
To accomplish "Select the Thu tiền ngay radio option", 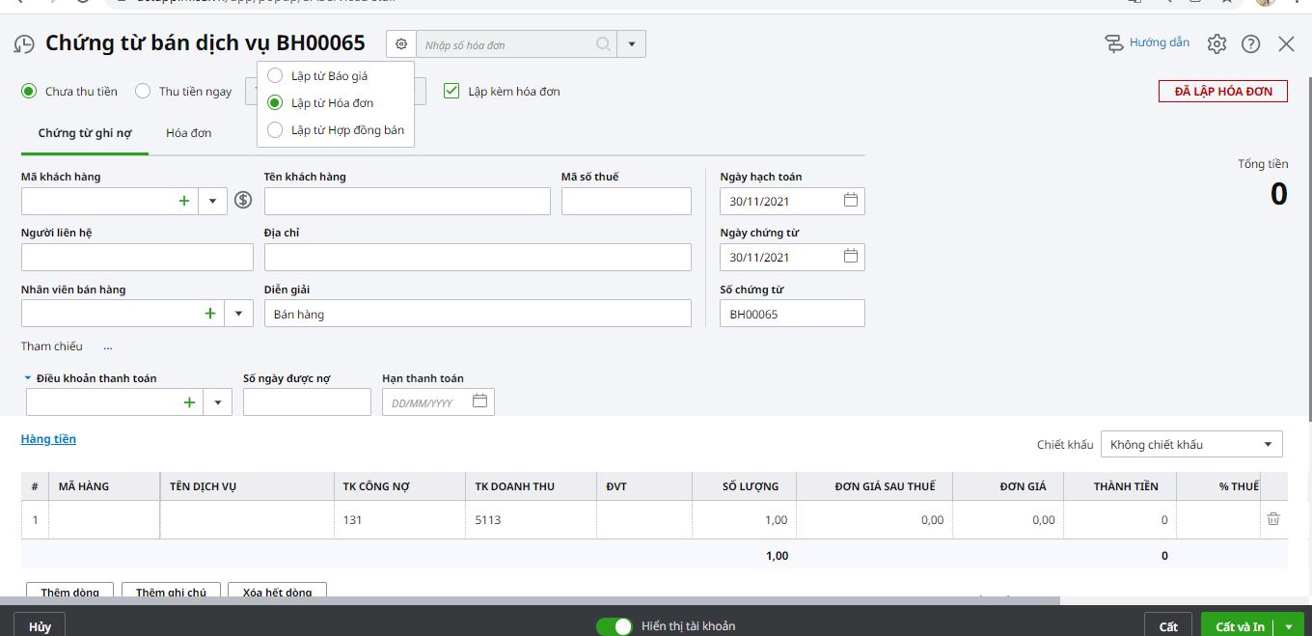I will click(143, 92).
